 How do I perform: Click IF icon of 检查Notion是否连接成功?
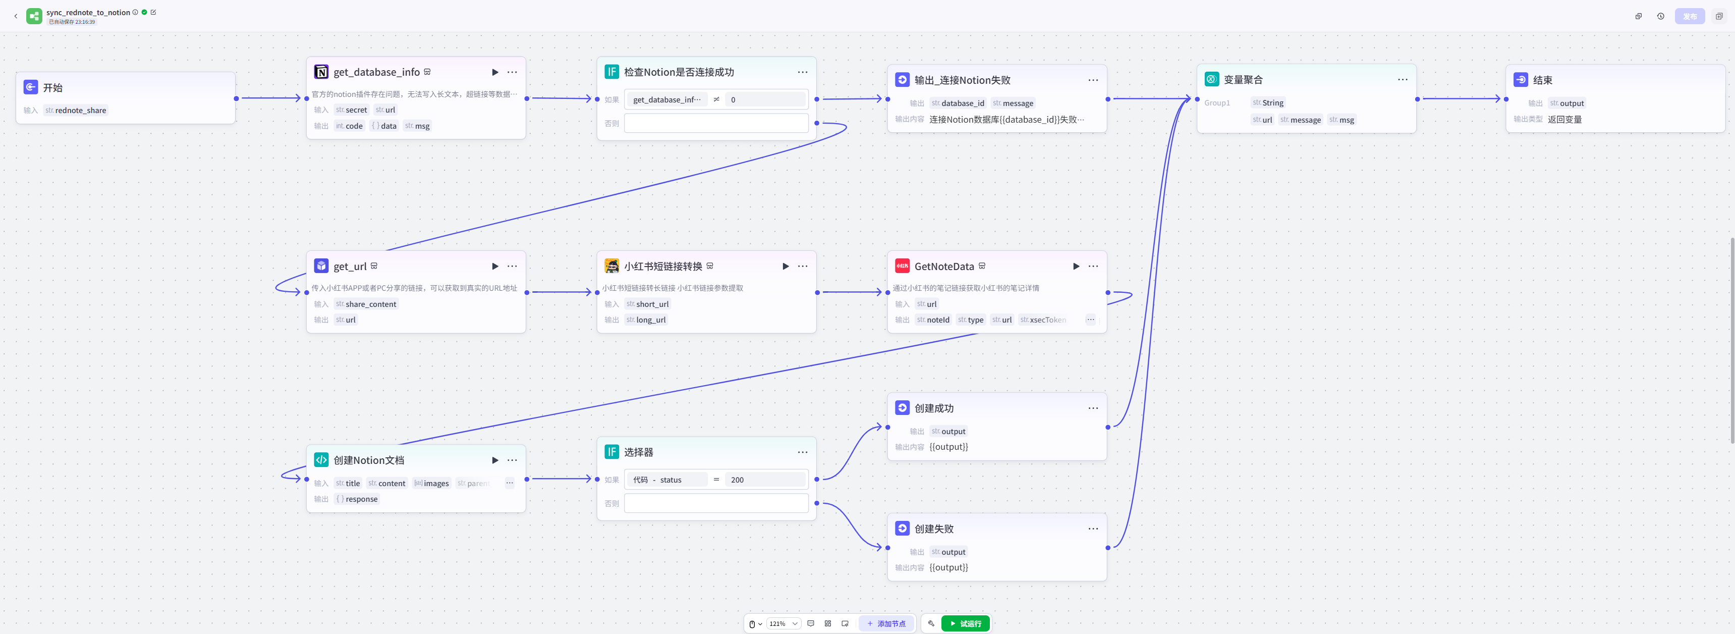[611, 72]
